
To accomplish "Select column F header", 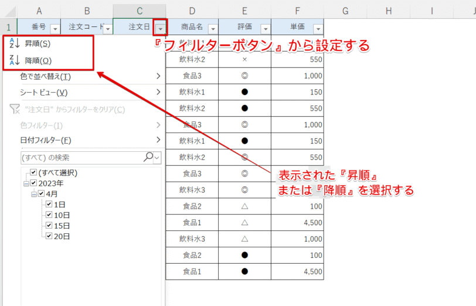I will pos(297,11).
